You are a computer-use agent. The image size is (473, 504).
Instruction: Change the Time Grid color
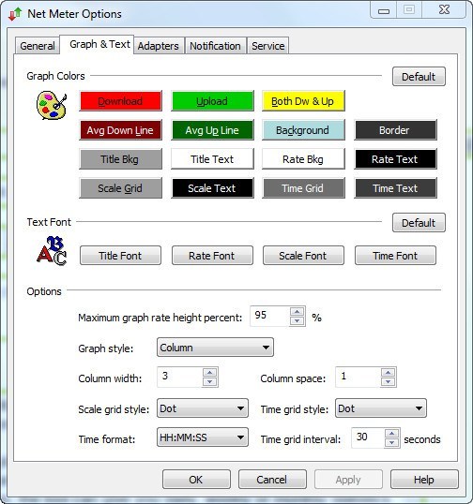pyautogui.click(x=303, y=188)
